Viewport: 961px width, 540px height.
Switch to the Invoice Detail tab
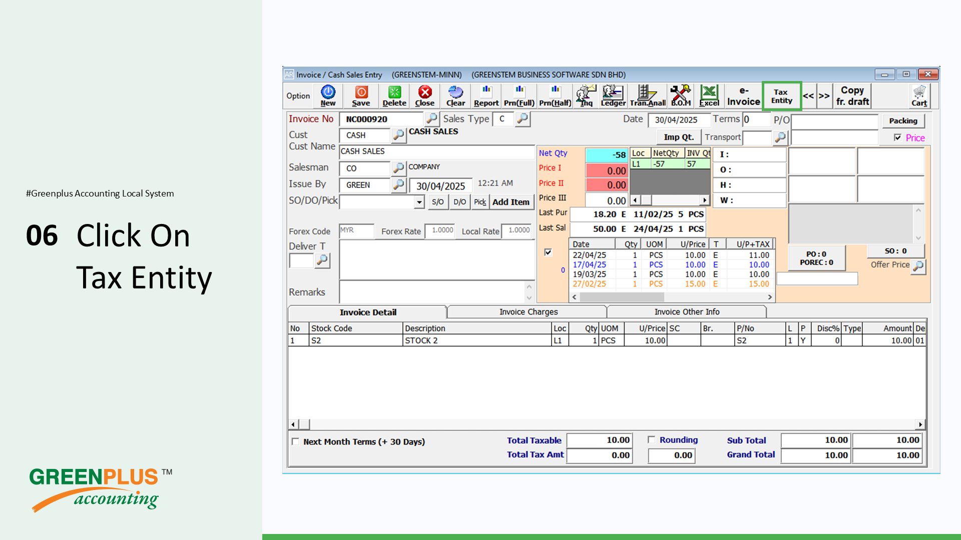click(x=368, y=312)
